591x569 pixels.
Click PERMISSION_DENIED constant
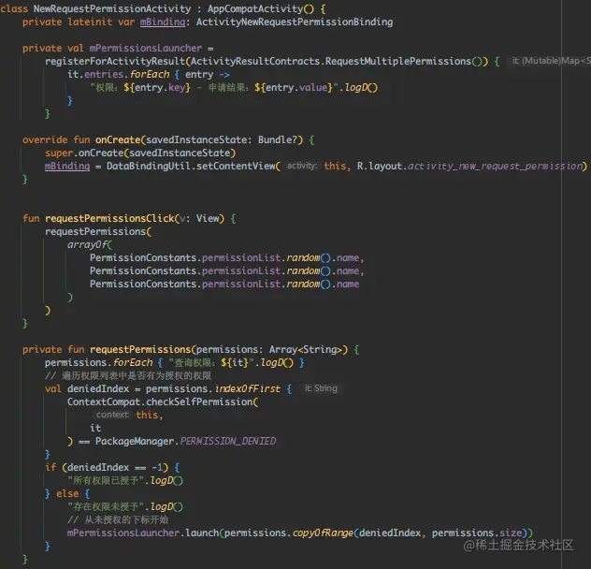coord(228,441)
